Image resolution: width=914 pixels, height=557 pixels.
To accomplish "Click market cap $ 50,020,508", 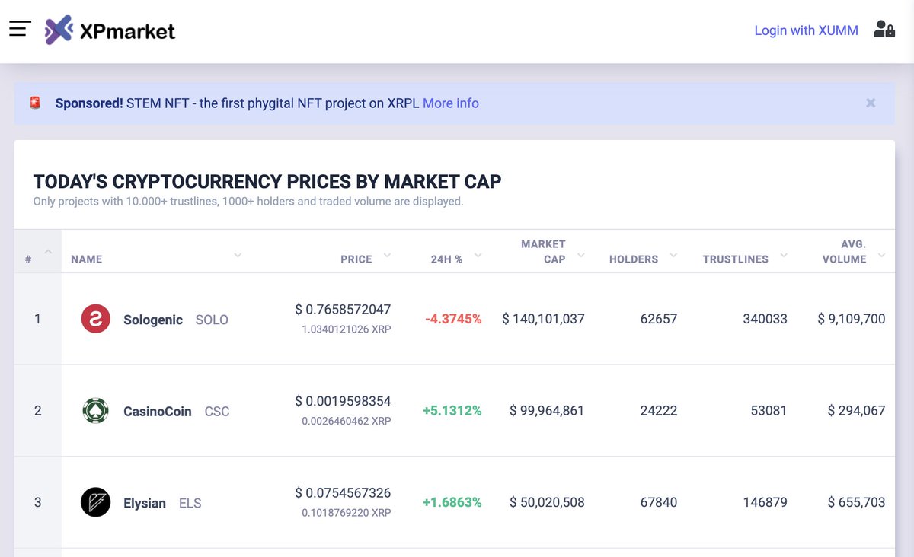I will pyautogui.click(x=547, y=503).
